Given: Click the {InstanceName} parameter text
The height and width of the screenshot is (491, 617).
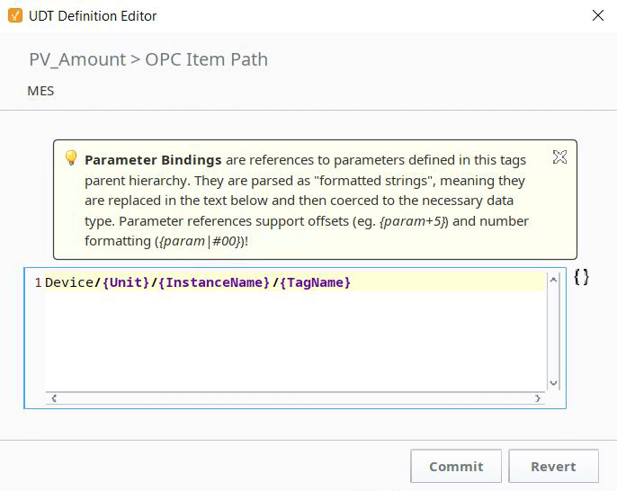Looking at the screenshot, I should [x=214, y=282].
